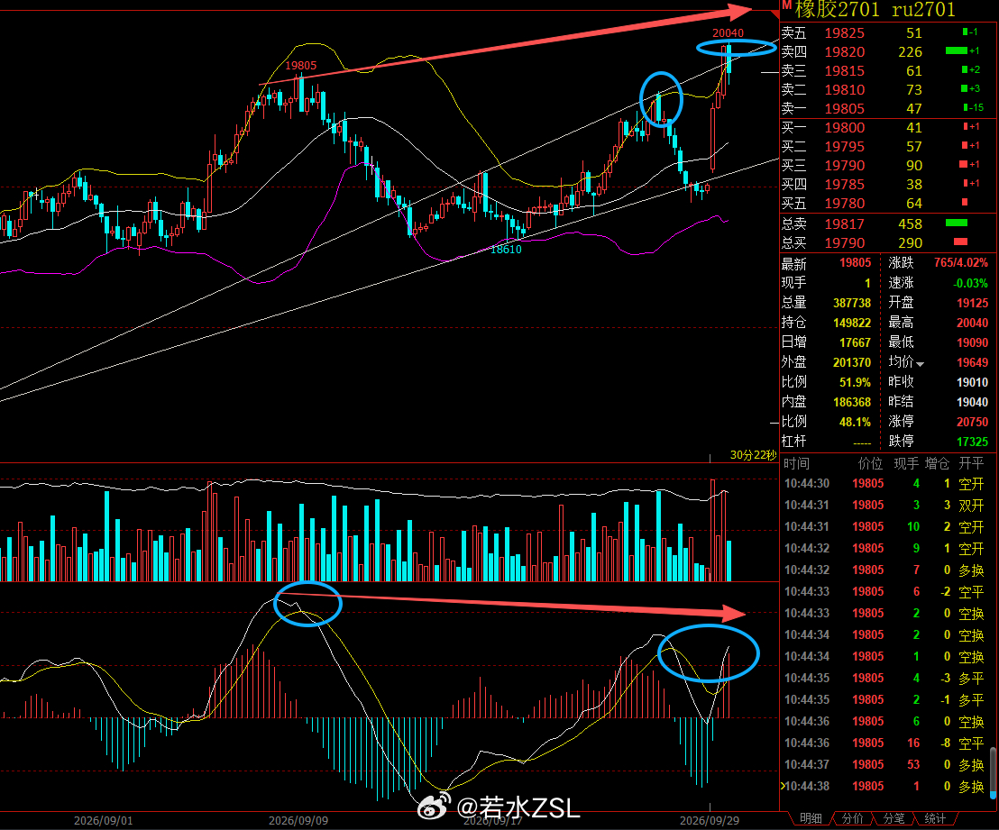Click the 2026/09/09 date label on the chart axis
This screenshot has height=830, width=999.
(x=298, y=820)
